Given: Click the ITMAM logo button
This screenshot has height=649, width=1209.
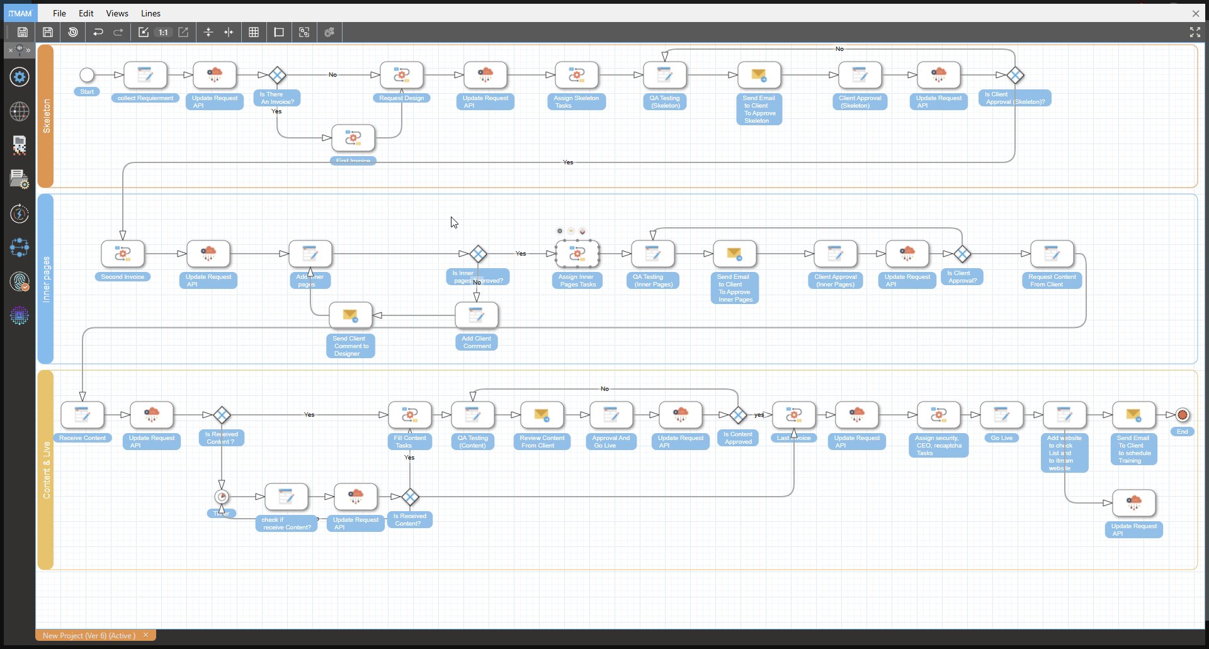Looking at the screenshot, I should pos(20,13).
